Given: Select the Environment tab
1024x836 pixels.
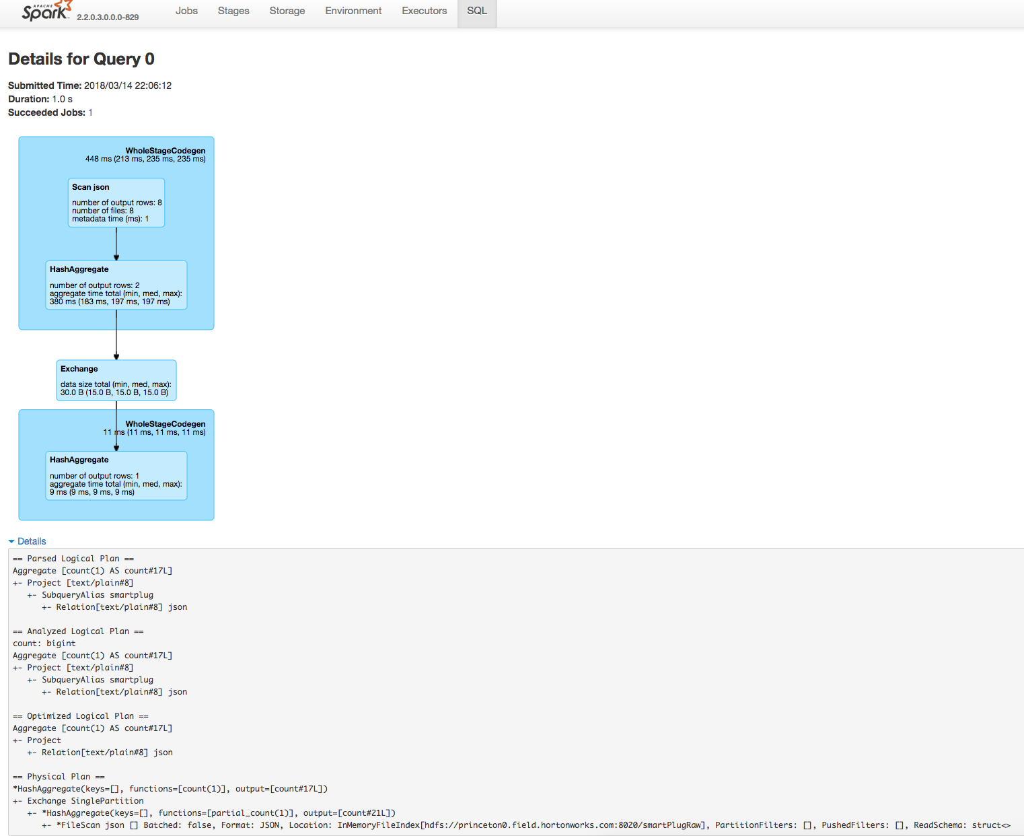Looking at the screenshot, I should point(353,11).
